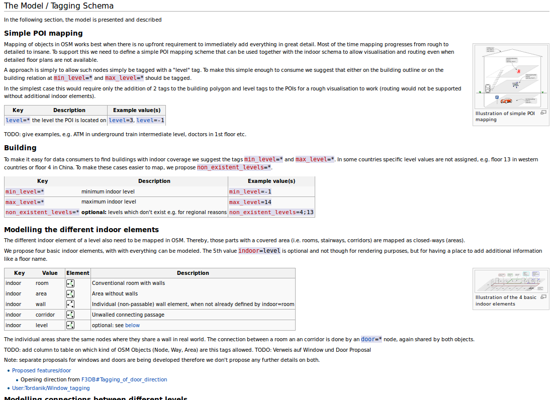Click the element icon in the indoor level row
The height and width of the screenshot is (400, 554).
pyautogui.click(x=70, y=325)
